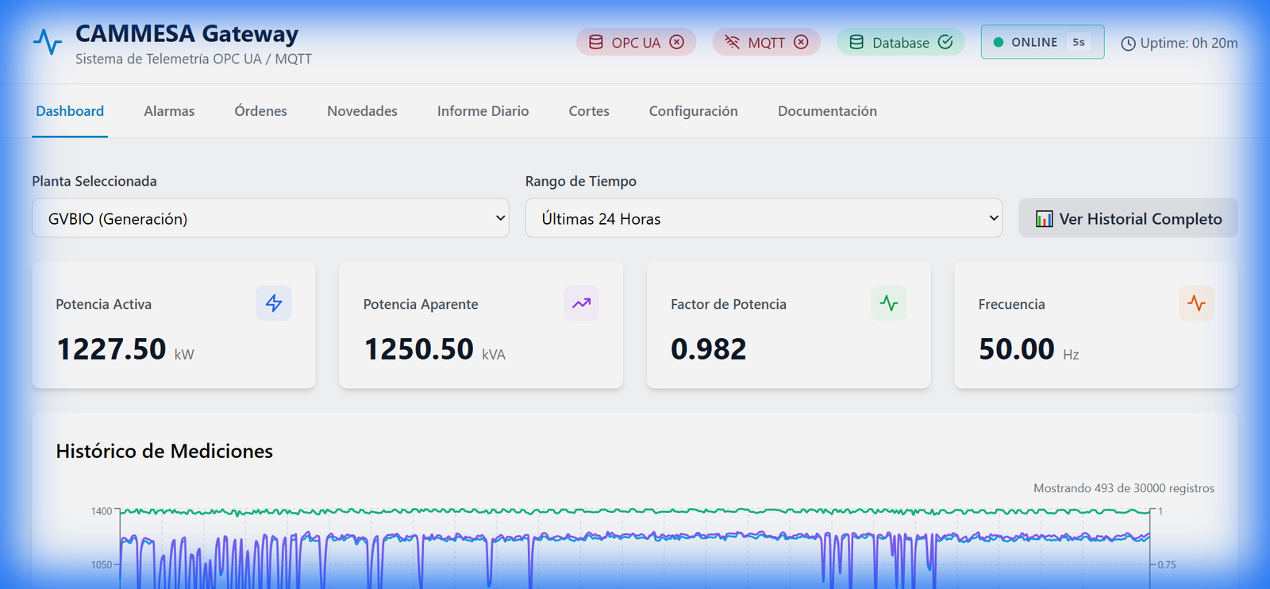Open the Documentación tab
This screenshot has width=1270, height=589.
click(x=827, y=111)
